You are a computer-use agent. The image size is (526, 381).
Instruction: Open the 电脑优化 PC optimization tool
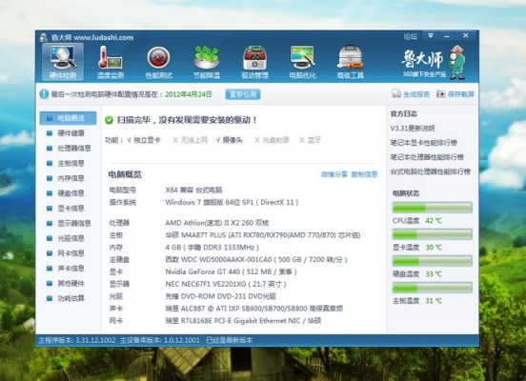(x=303, y=62)
